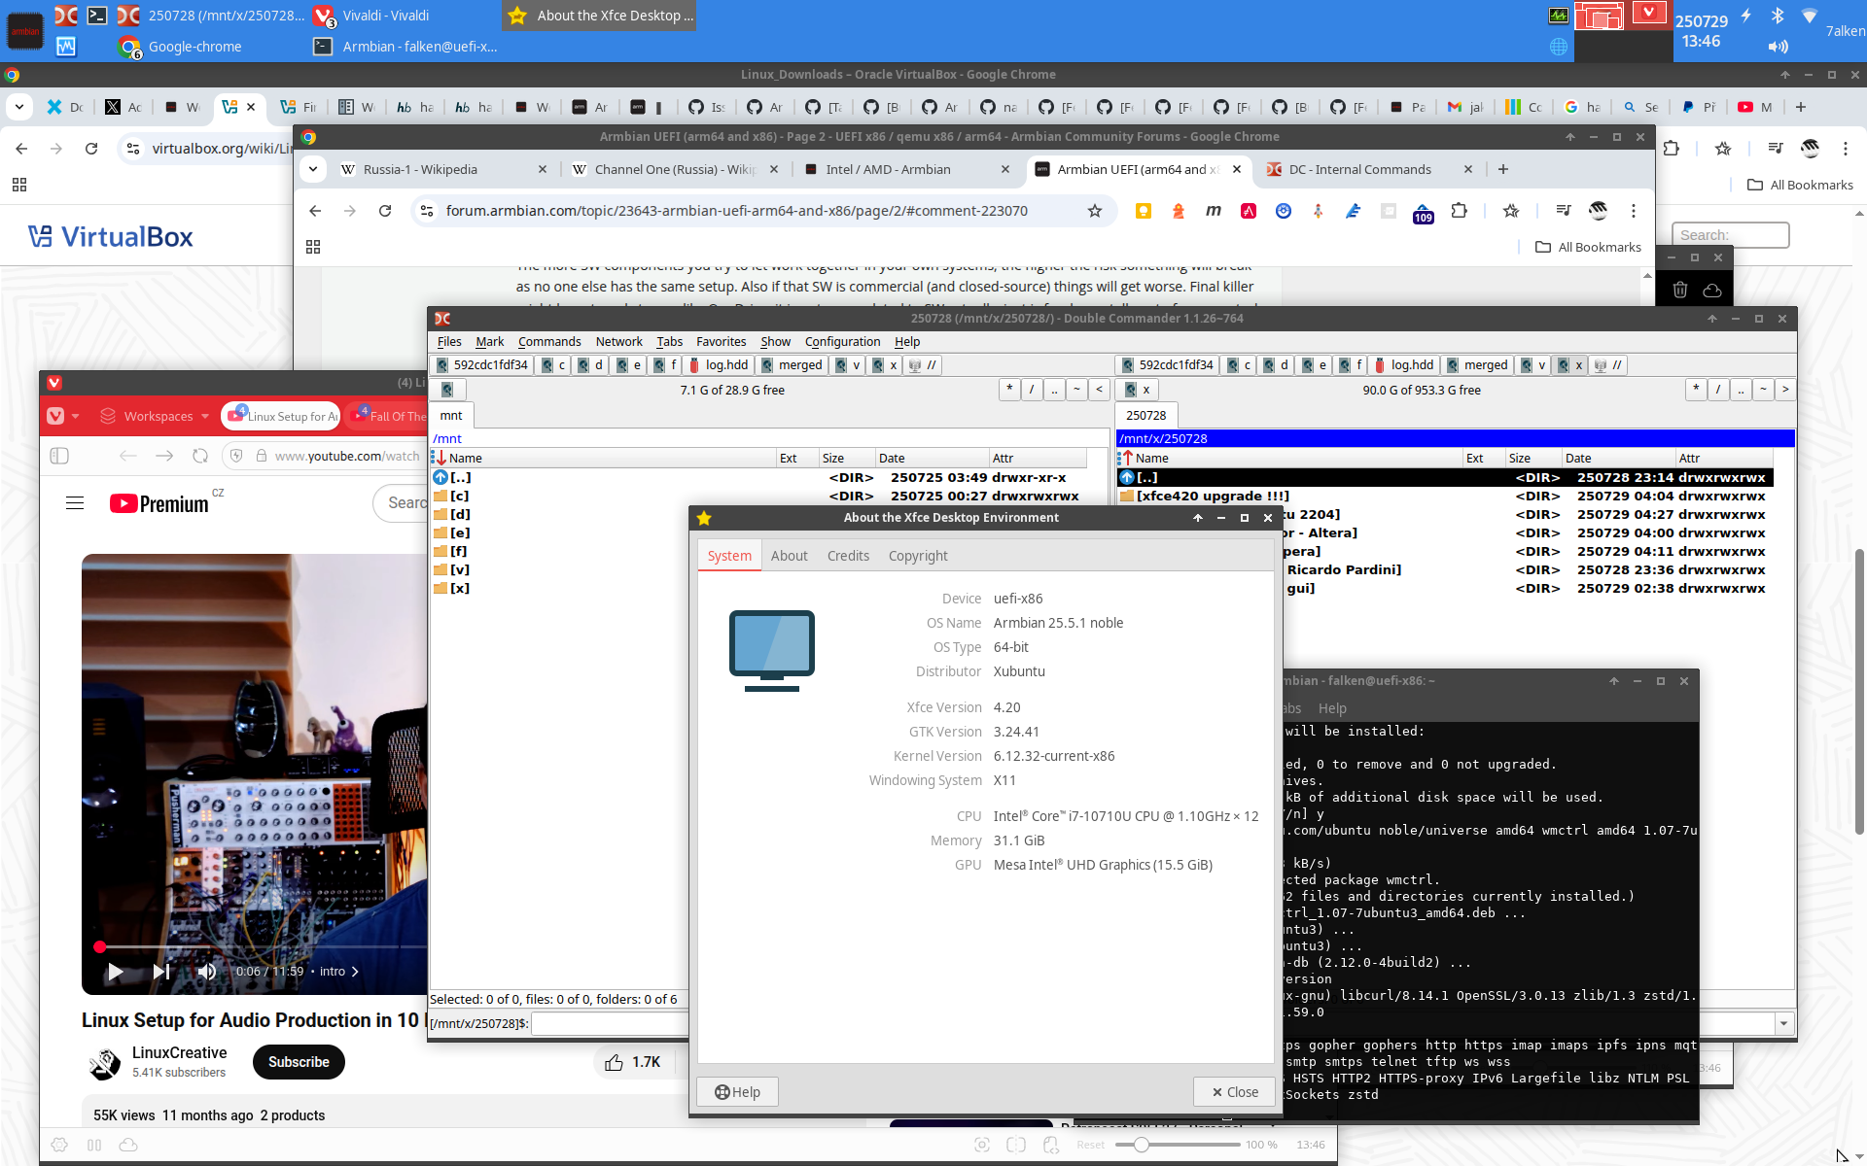
Task: Switch to the About tab in Xfce dialog
Action: coord(789,556)
